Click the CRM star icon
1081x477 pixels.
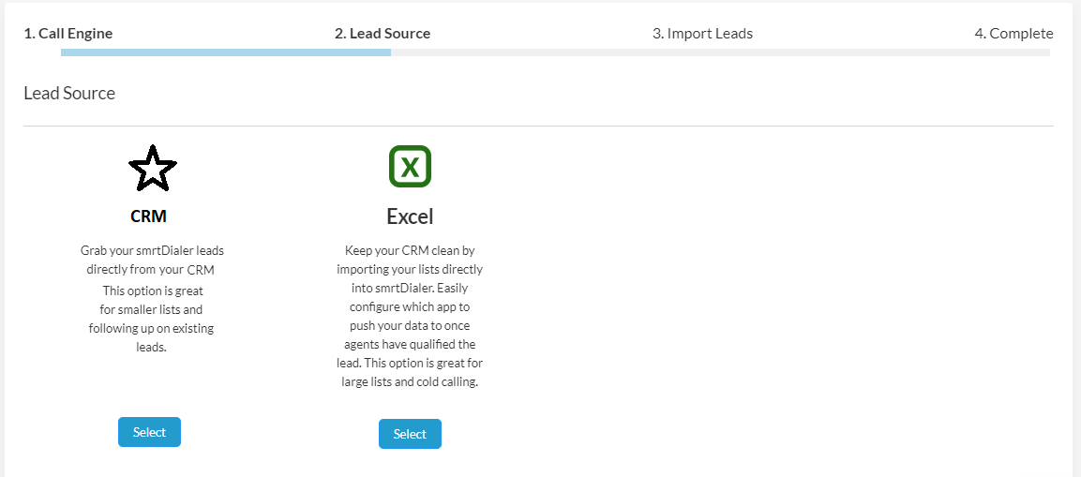pyautogui.click(x=152, y=169)
